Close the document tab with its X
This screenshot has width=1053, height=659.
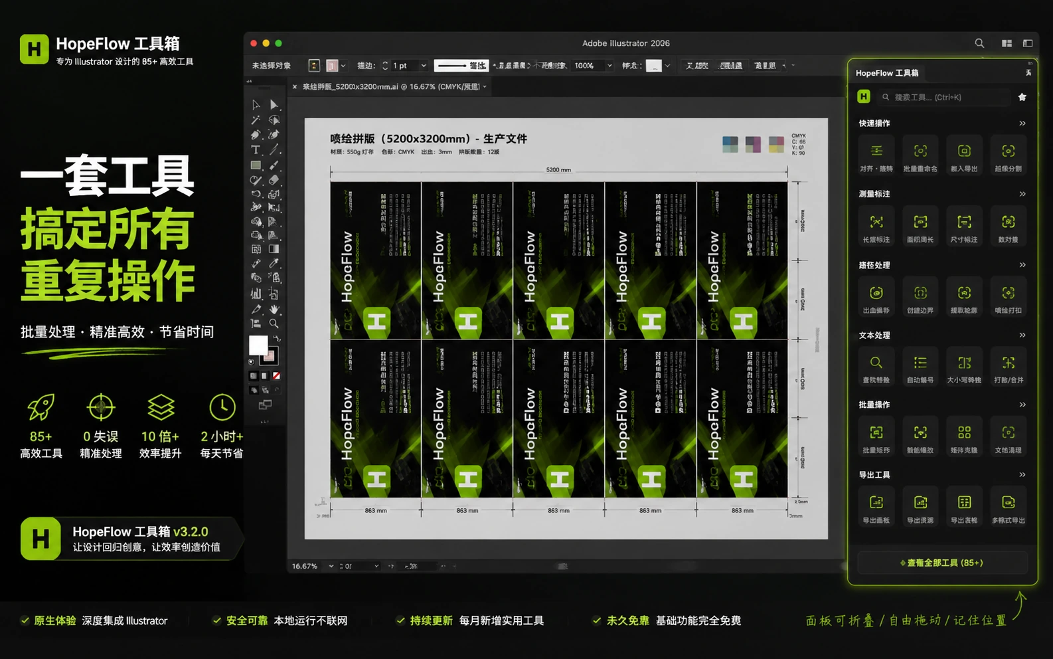click(x=295, y=86)
